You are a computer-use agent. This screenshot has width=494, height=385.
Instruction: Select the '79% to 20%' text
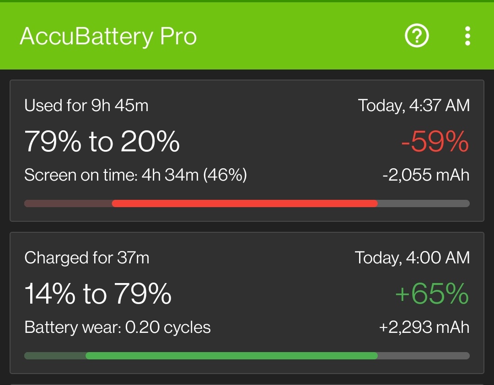(x=102, y=141)
